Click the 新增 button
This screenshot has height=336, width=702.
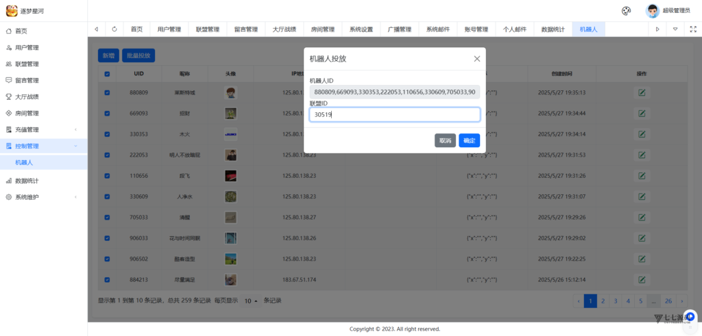(x=108, y=55)
